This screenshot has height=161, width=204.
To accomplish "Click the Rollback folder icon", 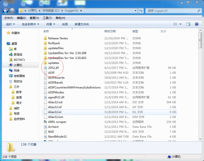I will (45, 43).
